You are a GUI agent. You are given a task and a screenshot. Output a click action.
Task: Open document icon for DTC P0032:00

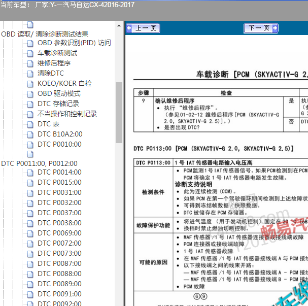(x=30, y=203)
